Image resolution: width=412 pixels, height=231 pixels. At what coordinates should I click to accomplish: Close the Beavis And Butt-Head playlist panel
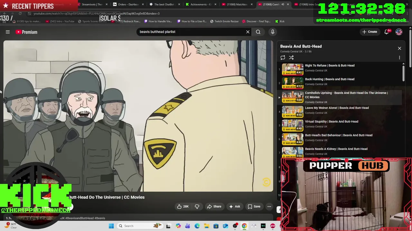click(x=399, y=48)
